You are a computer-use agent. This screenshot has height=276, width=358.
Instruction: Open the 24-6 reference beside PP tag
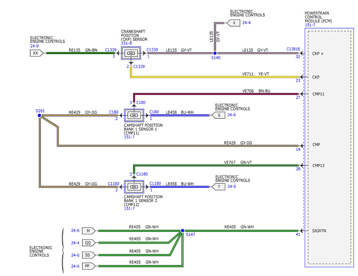[75, 266]
